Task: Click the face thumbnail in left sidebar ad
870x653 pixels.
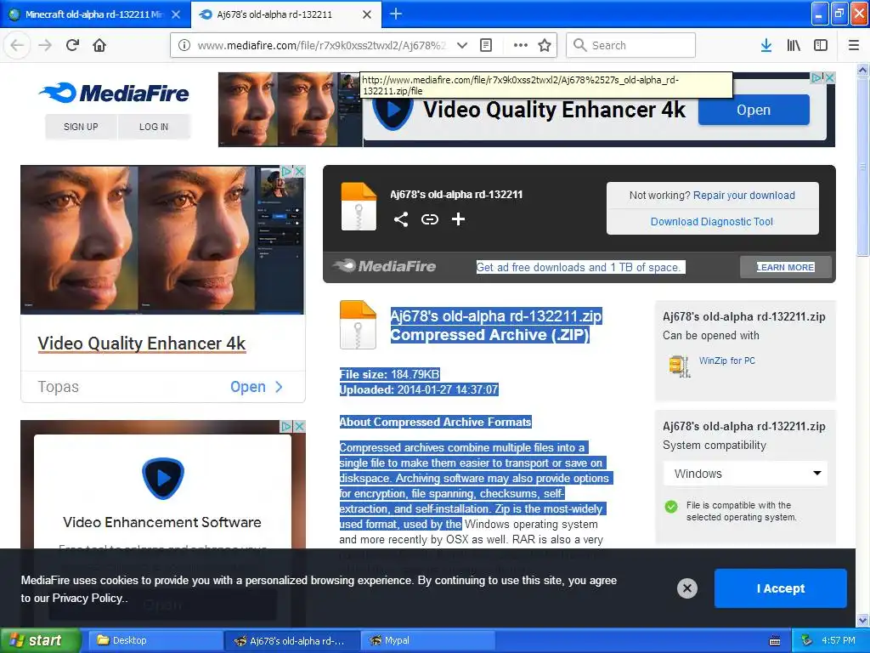Action: pyautogui.click(x=162, y=239)
